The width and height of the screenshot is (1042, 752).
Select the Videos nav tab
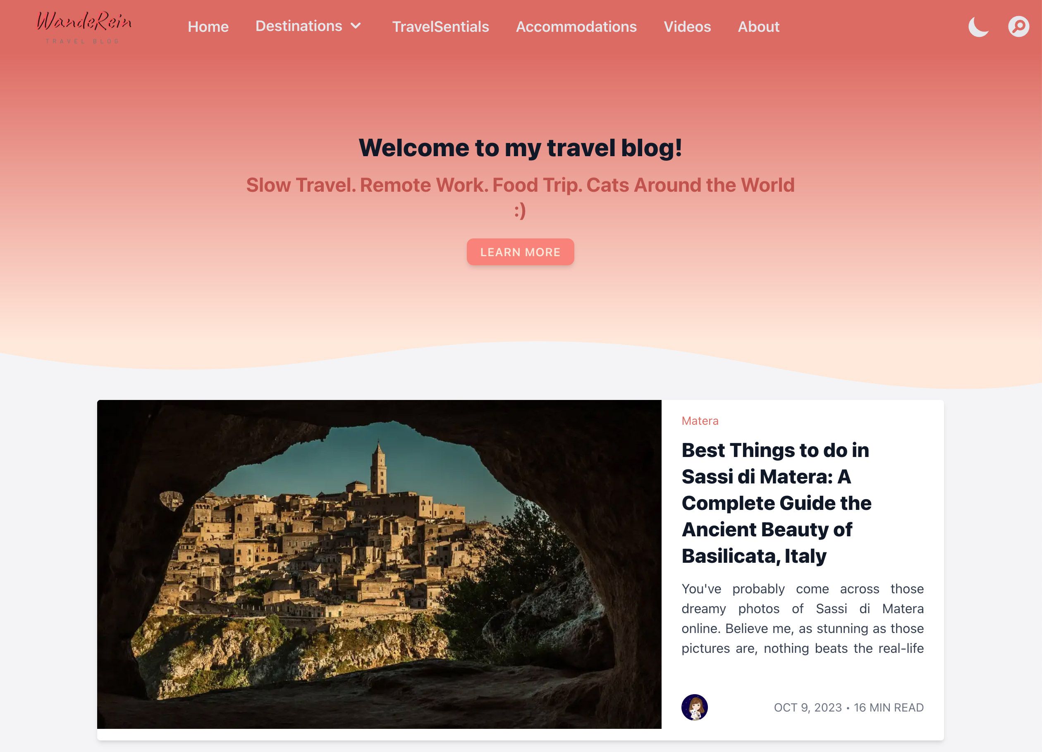[x=687, y=26]
